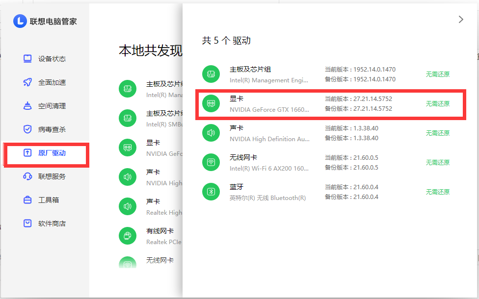
Task: Collapse the driver panel with the right chevron
Action: [x=461, y=20]
